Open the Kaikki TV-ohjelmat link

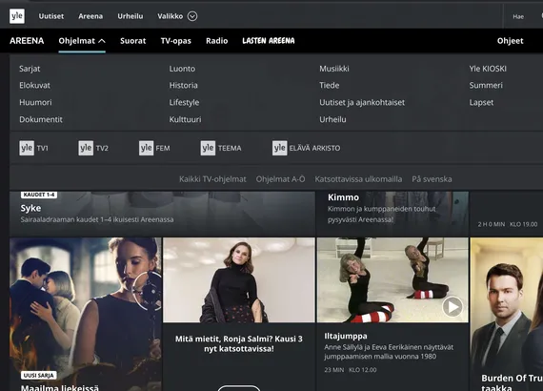click(212, 179)
